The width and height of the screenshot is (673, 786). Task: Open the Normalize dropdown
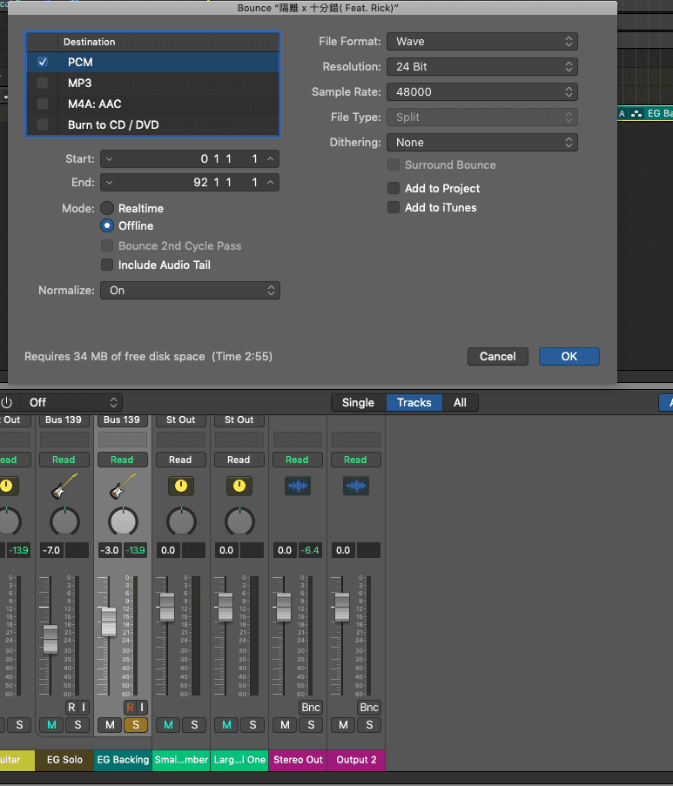point(190,290)
